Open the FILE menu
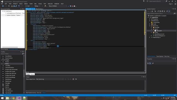This screenshot has width=177, height=100. 2,4
